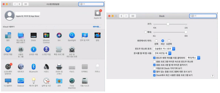Open 소프트웨어 업데이트 preferences
The image size is (220, 93).
pos(8,67)
